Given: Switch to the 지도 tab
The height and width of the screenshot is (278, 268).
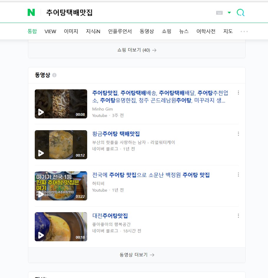Looking at the screenshot, I should (x=228, y=31).
